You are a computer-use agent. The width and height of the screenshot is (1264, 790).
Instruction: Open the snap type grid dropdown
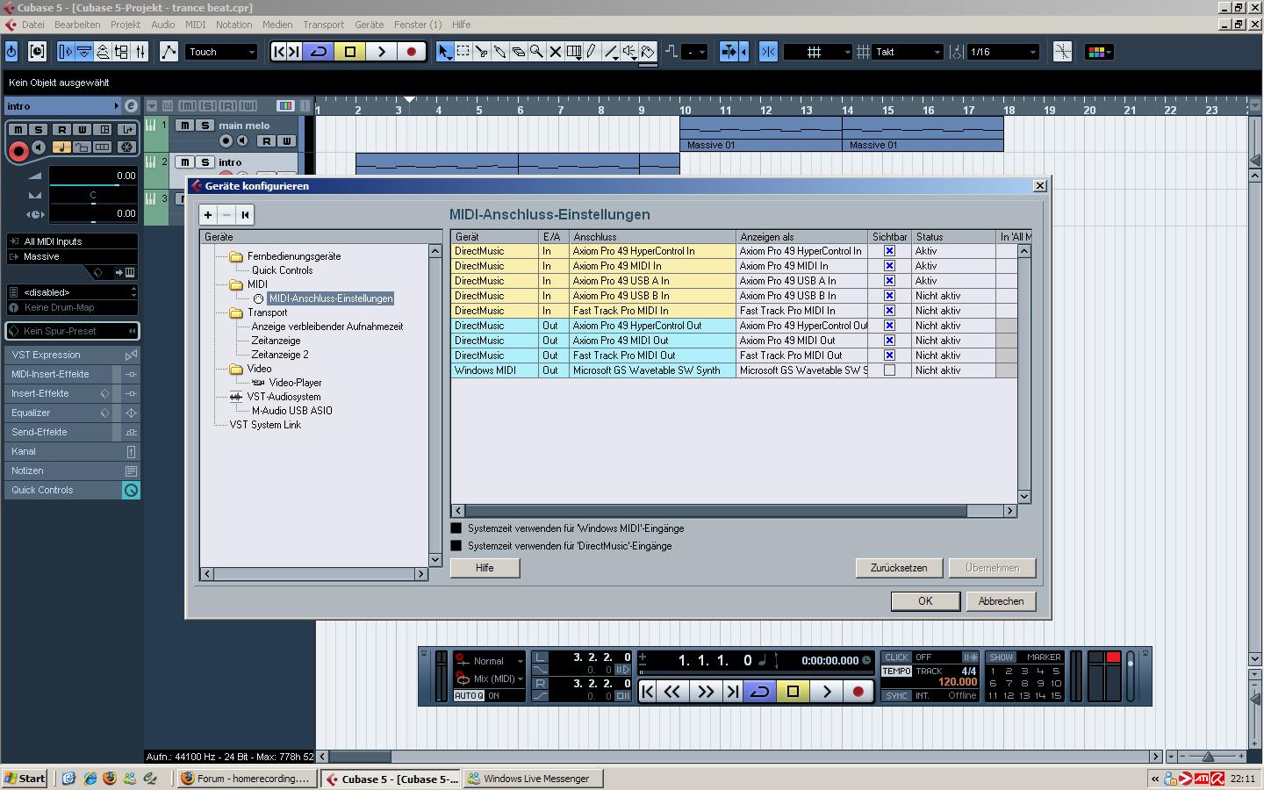pos(817,52)
